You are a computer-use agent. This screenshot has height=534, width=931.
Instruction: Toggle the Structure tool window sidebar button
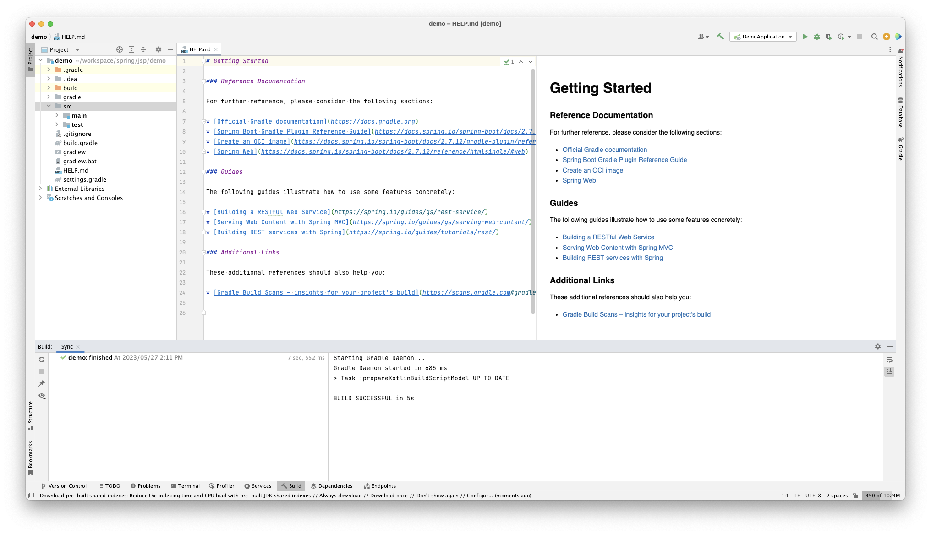pos(30,415)
